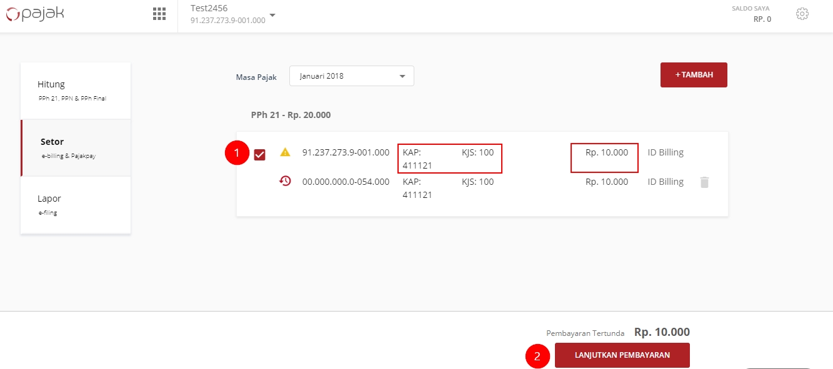Click KAP: 411121 in the first row
833x369 pixels.
coord(417,159)
